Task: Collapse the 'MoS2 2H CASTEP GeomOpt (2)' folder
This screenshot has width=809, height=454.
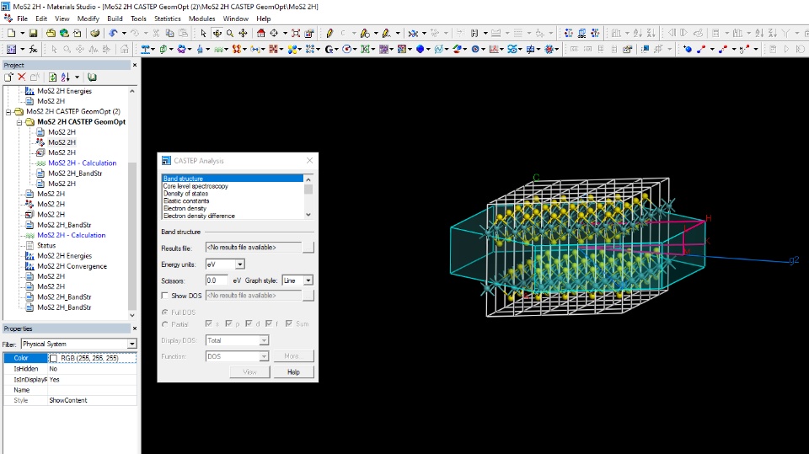Action: tap(8, 111)
